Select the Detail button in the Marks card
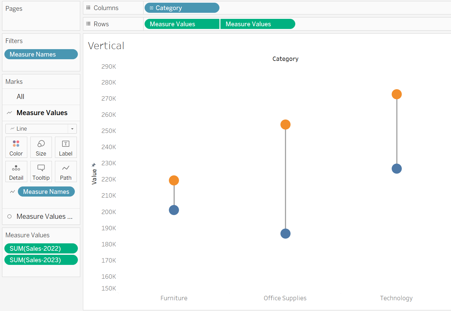This screenshot has width=451, height=311. point(16,171)
